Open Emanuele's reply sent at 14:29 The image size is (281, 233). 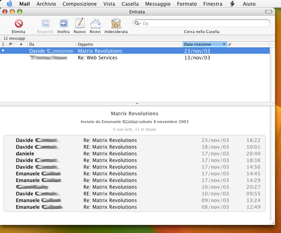tap(135, 180)
